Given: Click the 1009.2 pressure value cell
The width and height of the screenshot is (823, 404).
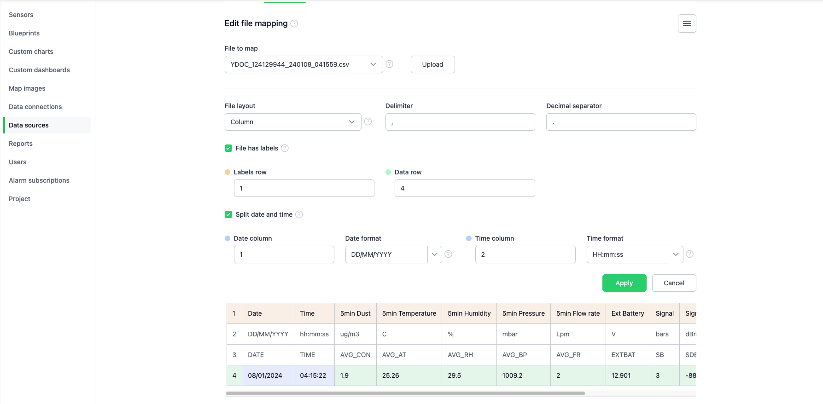Looking at the screenshot, I should pos(524,375).
